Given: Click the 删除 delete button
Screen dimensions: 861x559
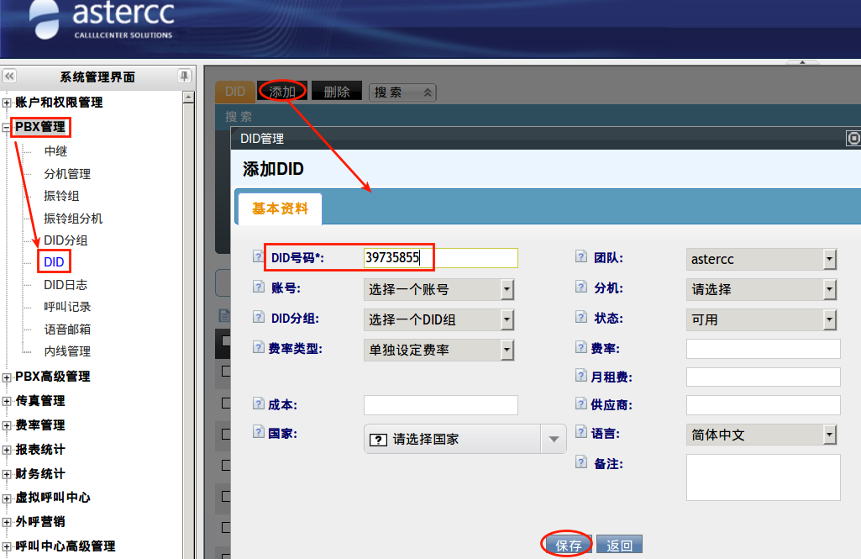Looking at the screenshot, I should tap(337, 92).
